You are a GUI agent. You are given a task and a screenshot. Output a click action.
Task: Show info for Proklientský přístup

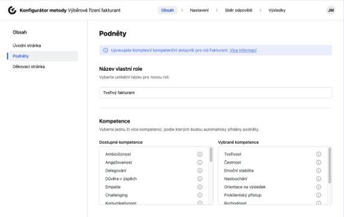pos(318,195)
